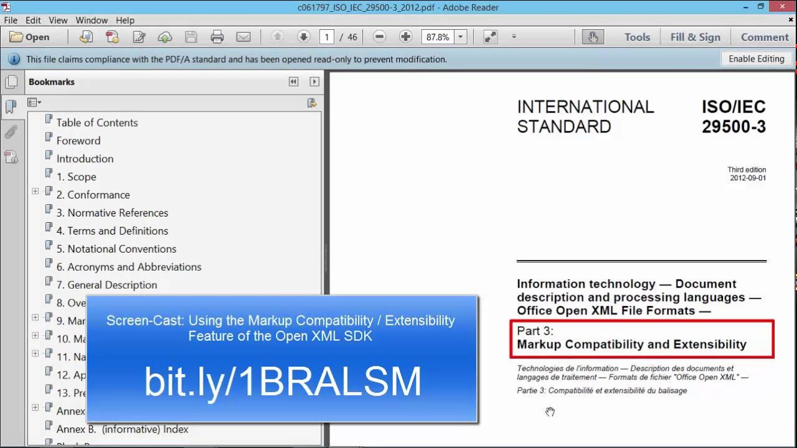Screen dimensions: 797x448
Task: Click the cloud upload toolbar icon
Action: click(165, 37)
